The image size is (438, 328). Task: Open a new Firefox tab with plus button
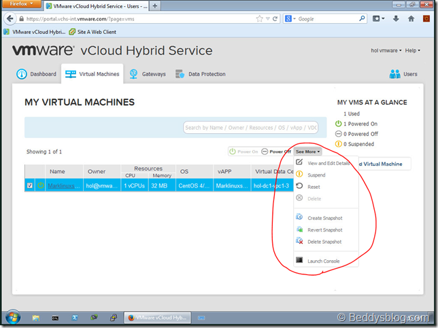[x=155, y=5]
